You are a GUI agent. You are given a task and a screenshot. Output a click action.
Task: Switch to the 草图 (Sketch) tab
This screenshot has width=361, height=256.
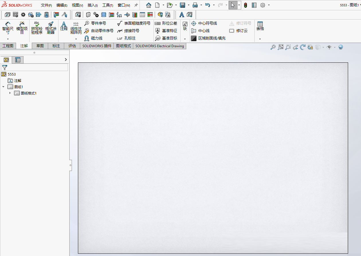point(40,46)
